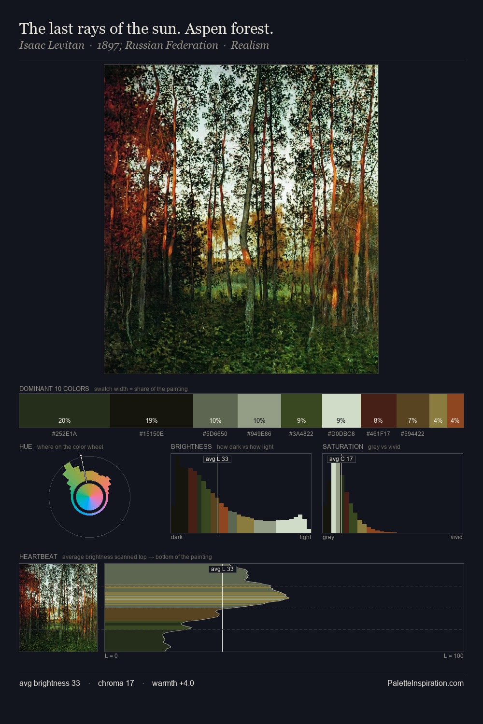Click the 9% olive green swatch #3A4822
The image size is (483, 724).
coord(301,411)
